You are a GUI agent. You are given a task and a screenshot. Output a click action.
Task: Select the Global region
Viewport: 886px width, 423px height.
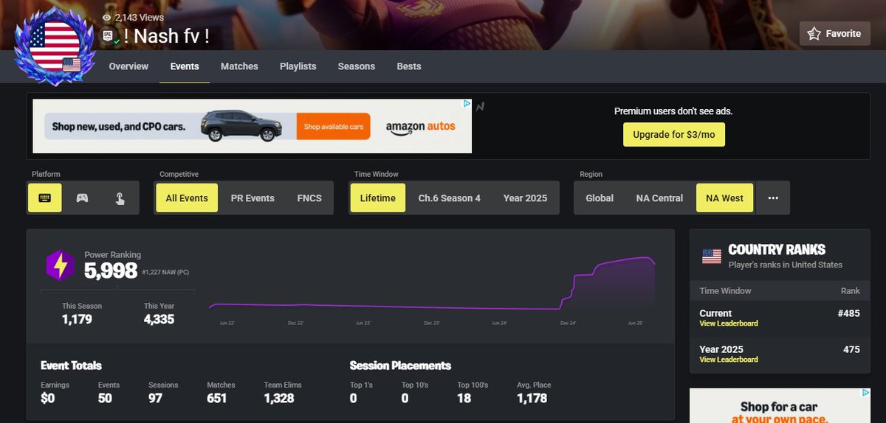(x=600, y=198)
